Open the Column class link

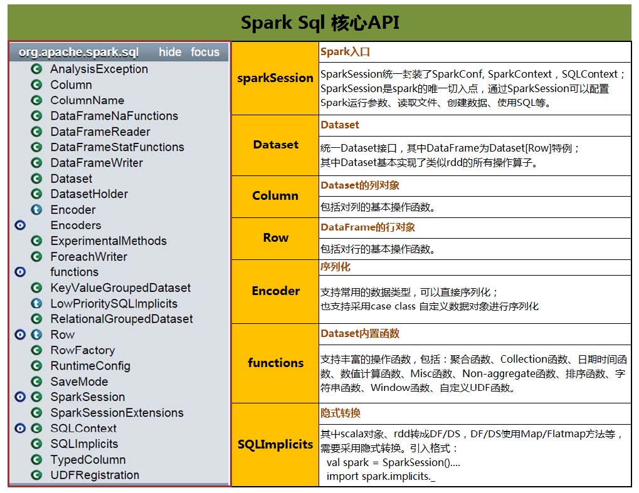tap(71, 85)
